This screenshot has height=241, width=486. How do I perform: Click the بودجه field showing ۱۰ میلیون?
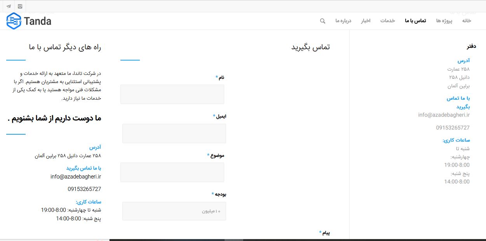174,211
